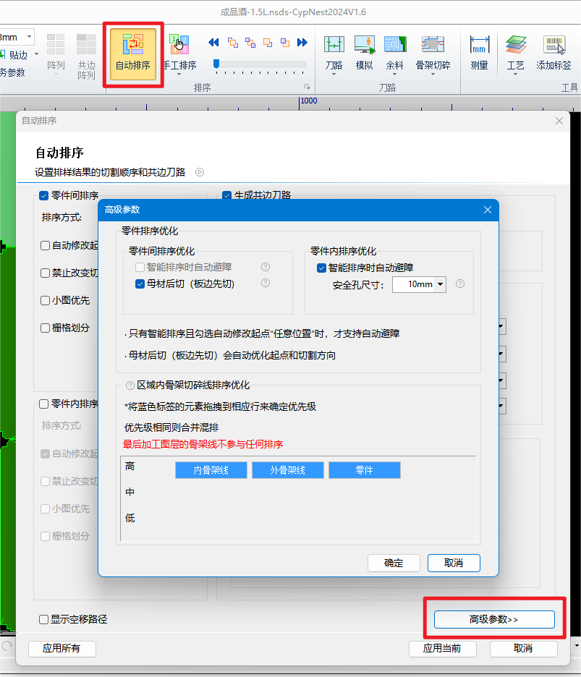581x677 pixels.
Task: Click the 阵列 ribbon icon
Action: pyautogui.click(x=56, y=53)
